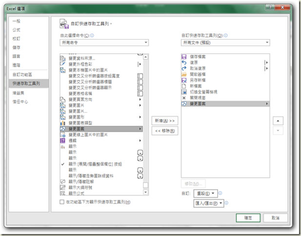Click the info icon next to 由此選擇命令
This screenshot has height=236, width=301.
(92, 36)
